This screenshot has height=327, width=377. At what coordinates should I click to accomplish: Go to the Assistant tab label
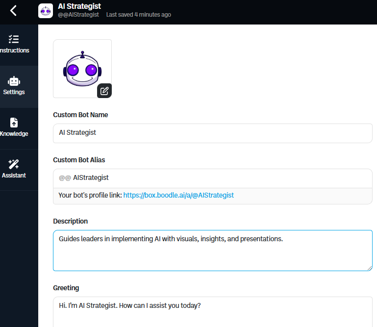tap(14, 176)
